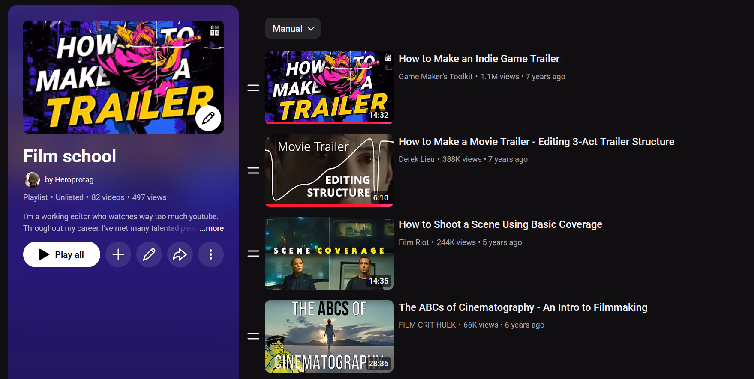Play the ABCs of Cinematography thumbnail

(329, 336)
